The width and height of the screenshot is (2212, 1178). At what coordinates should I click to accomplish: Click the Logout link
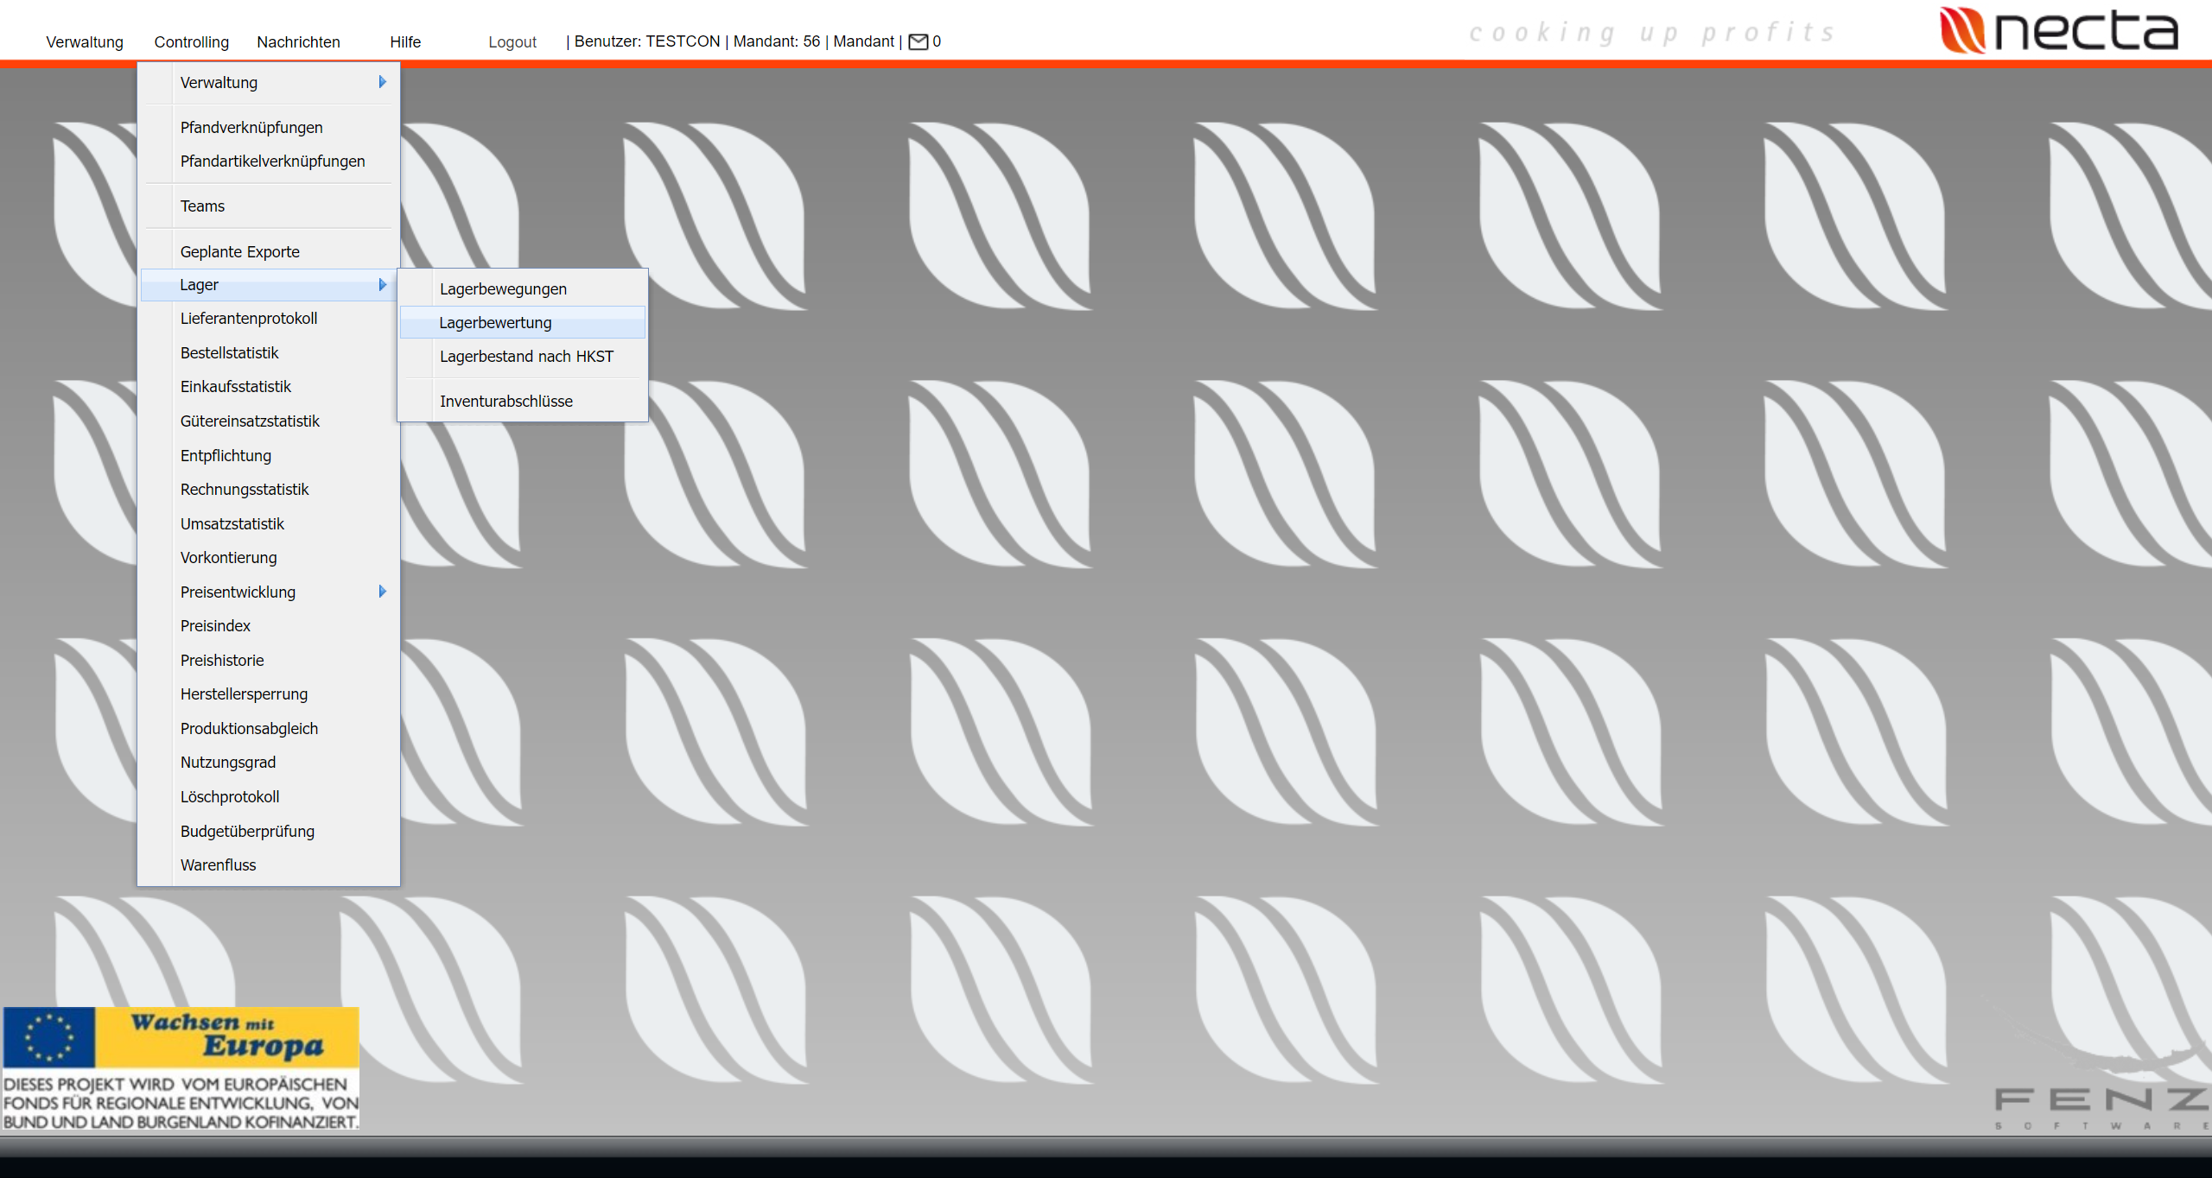[x=512, y=41]
